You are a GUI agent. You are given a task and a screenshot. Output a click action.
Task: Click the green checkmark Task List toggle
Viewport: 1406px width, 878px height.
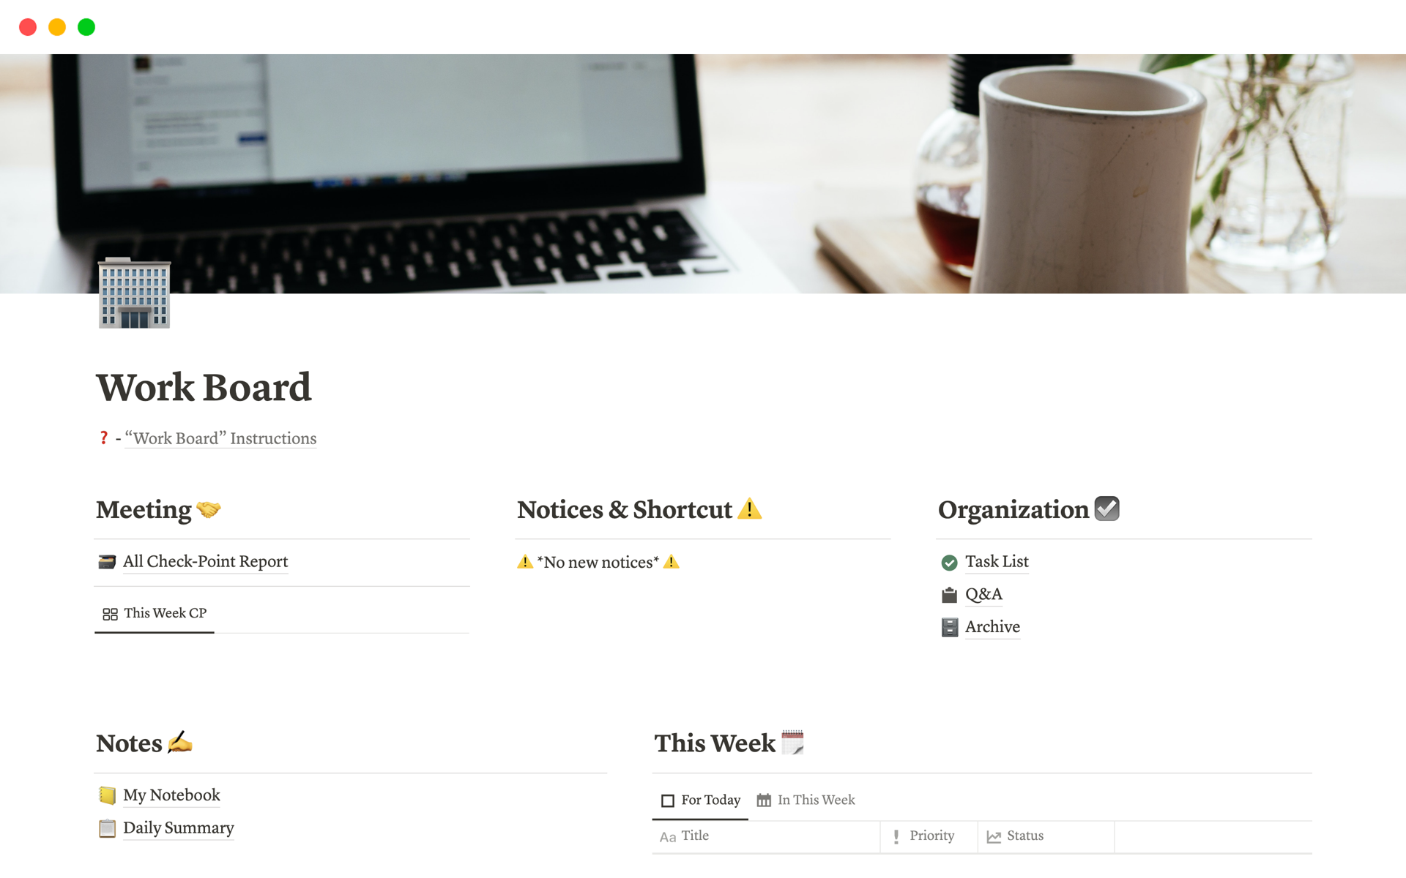click(948, 561)
